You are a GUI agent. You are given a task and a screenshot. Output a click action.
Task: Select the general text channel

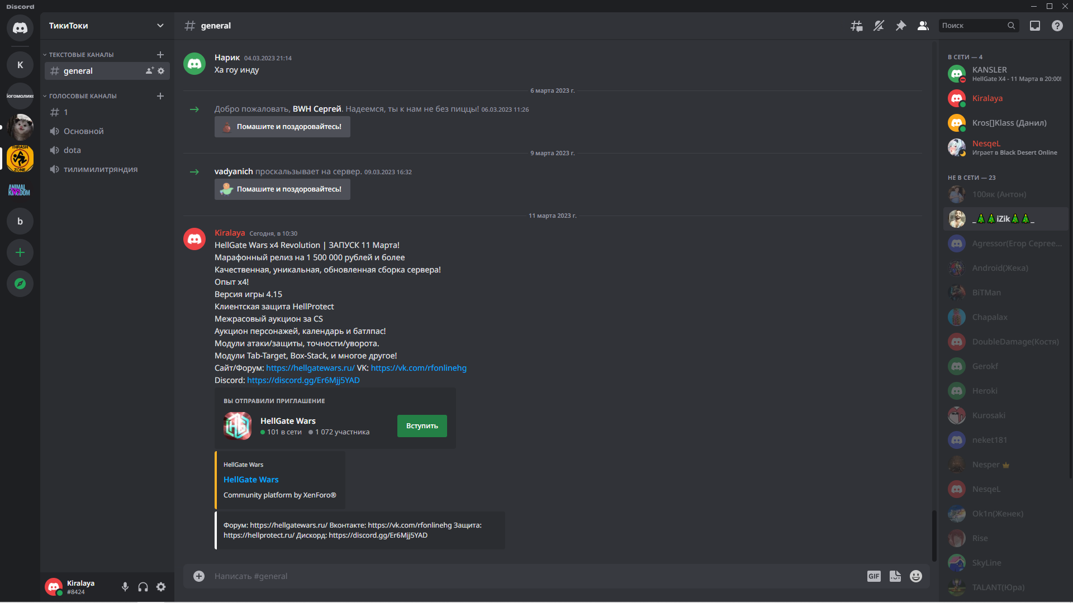click(x=107, y=71)
